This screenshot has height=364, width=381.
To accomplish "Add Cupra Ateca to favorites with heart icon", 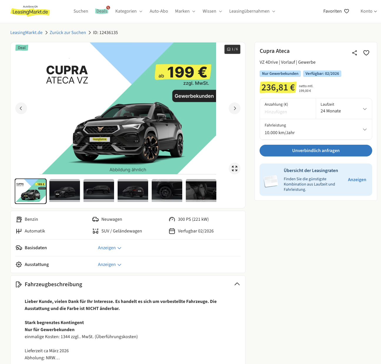I will point(366,53).
